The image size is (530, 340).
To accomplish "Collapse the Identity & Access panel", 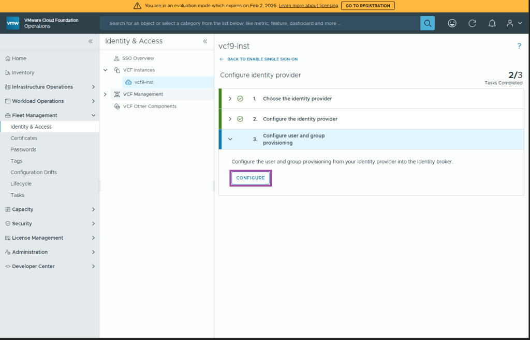I will 205,41.
